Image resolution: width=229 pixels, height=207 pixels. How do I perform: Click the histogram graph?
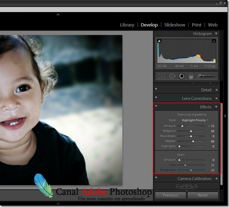pos(187,51)
